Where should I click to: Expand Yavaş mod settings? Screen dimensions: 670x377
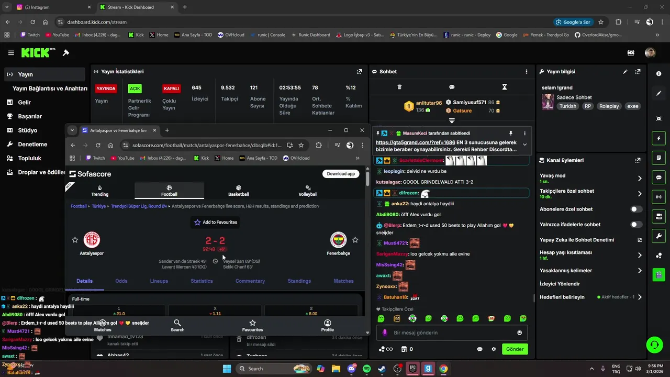pyautogui.click(x=640, y=179)
